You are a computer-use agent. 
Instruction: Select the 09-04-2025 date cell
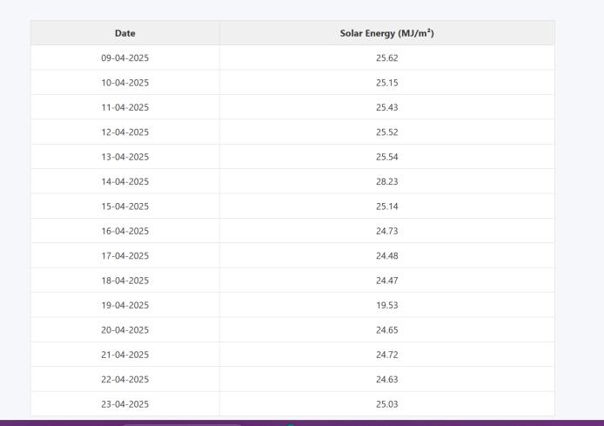(x=125, y=58)
